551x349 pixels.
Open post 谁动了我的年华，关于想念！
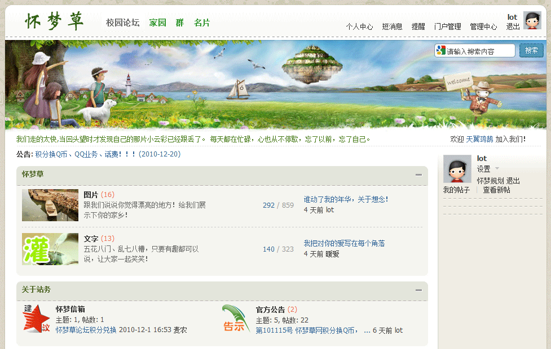[x=346, y=200]
